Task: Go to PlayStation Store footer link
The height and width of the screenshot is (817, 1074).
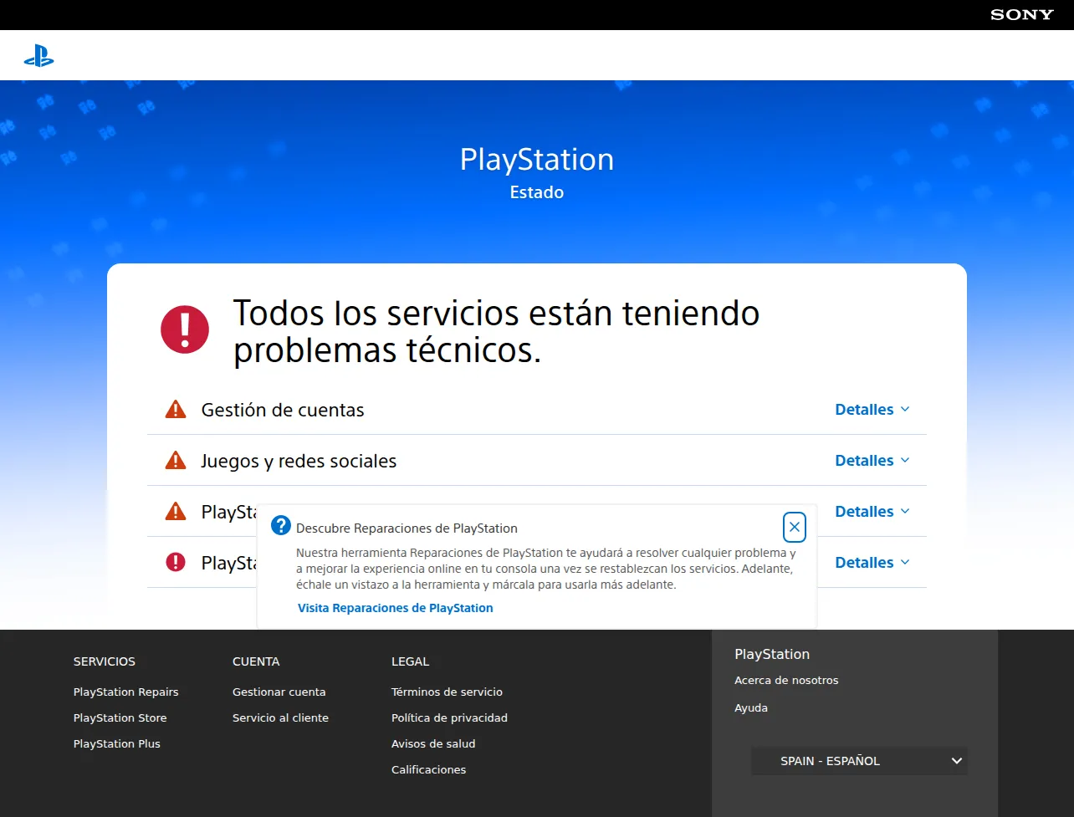Action: (120, 718)
